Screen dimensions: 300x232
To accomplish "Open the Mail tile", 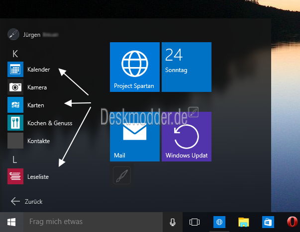I will pos(135,137).
